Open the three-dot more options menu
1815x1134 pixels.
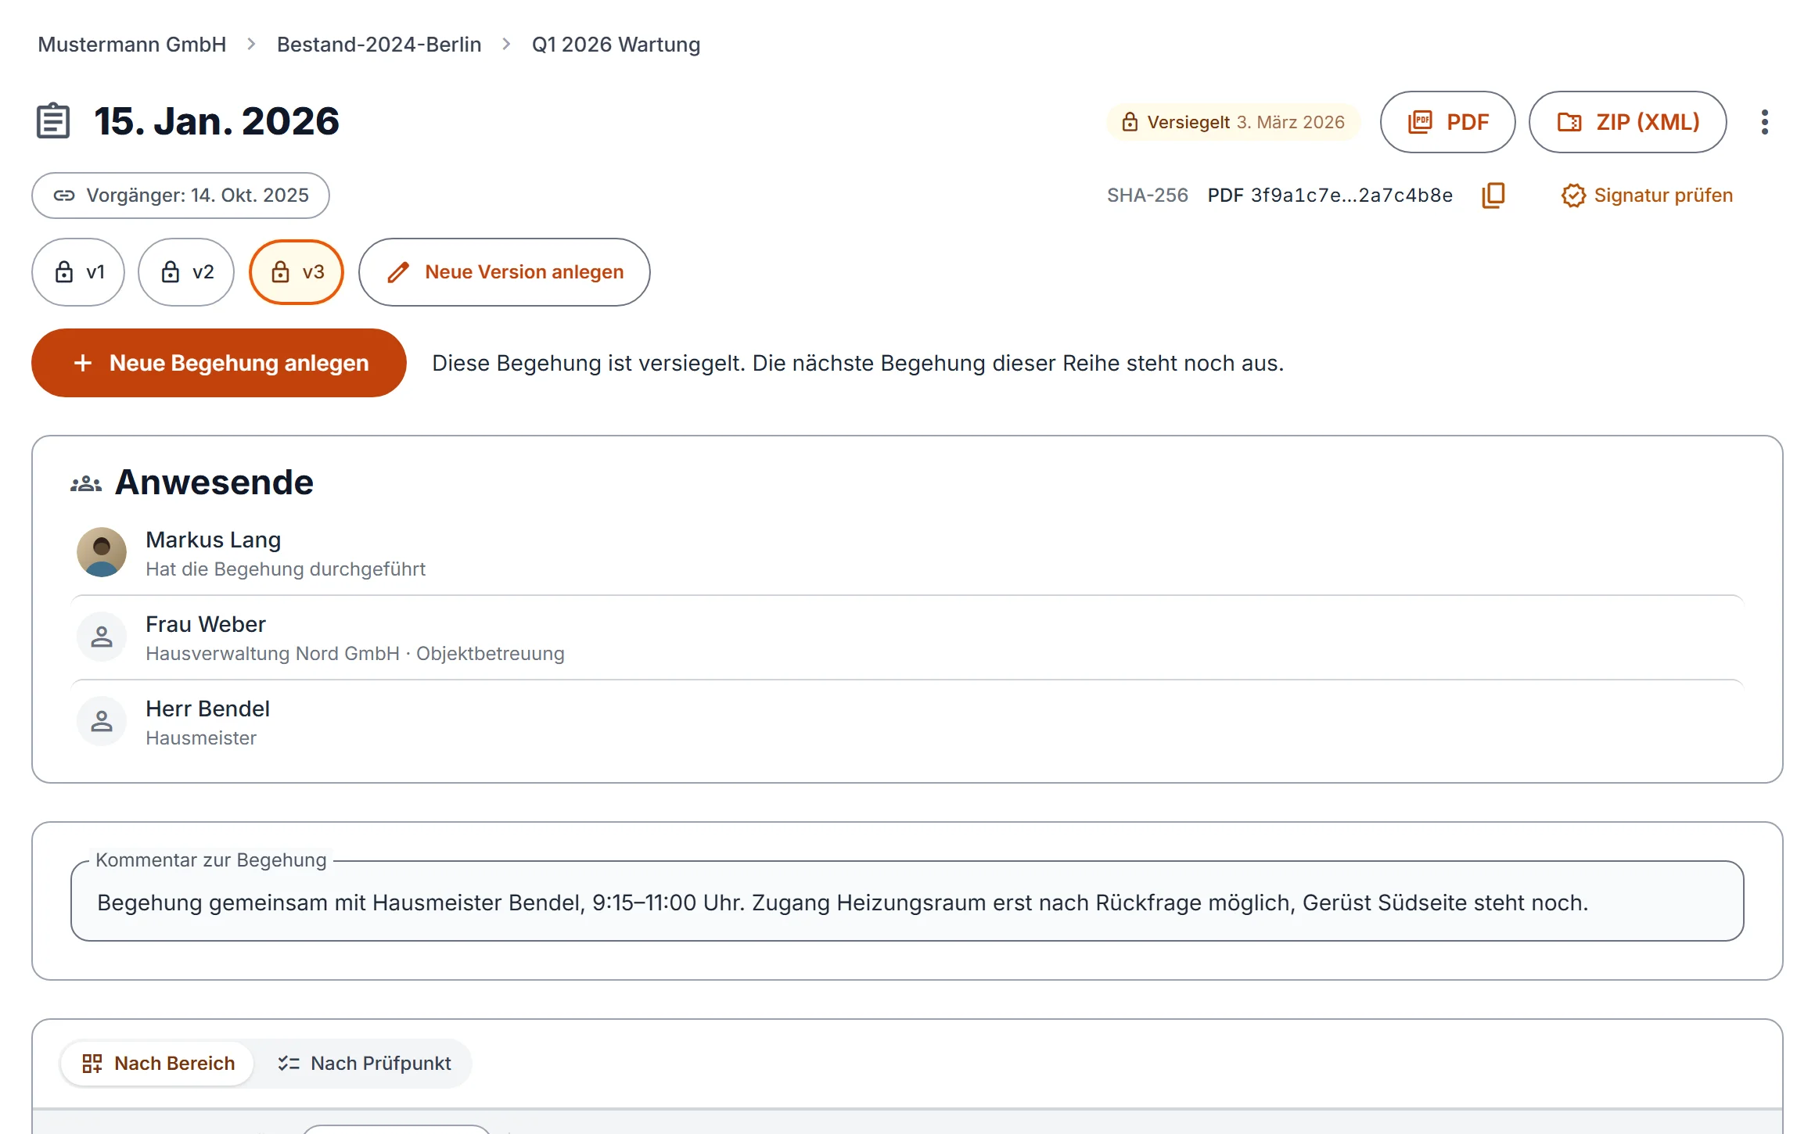[1765, 122]
